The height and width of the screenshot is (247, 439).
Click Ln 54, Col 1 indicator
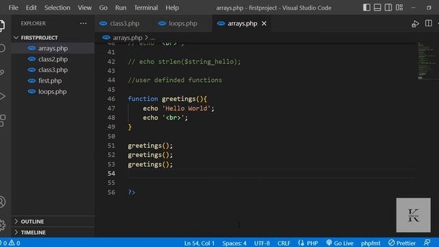tap(199, 243)
